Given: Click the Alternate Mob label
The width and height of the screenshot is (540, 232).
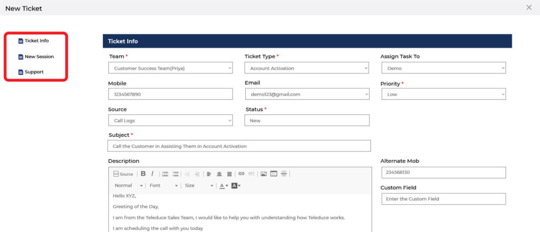Looking at the screenshot, I should [x=400, y=161].
